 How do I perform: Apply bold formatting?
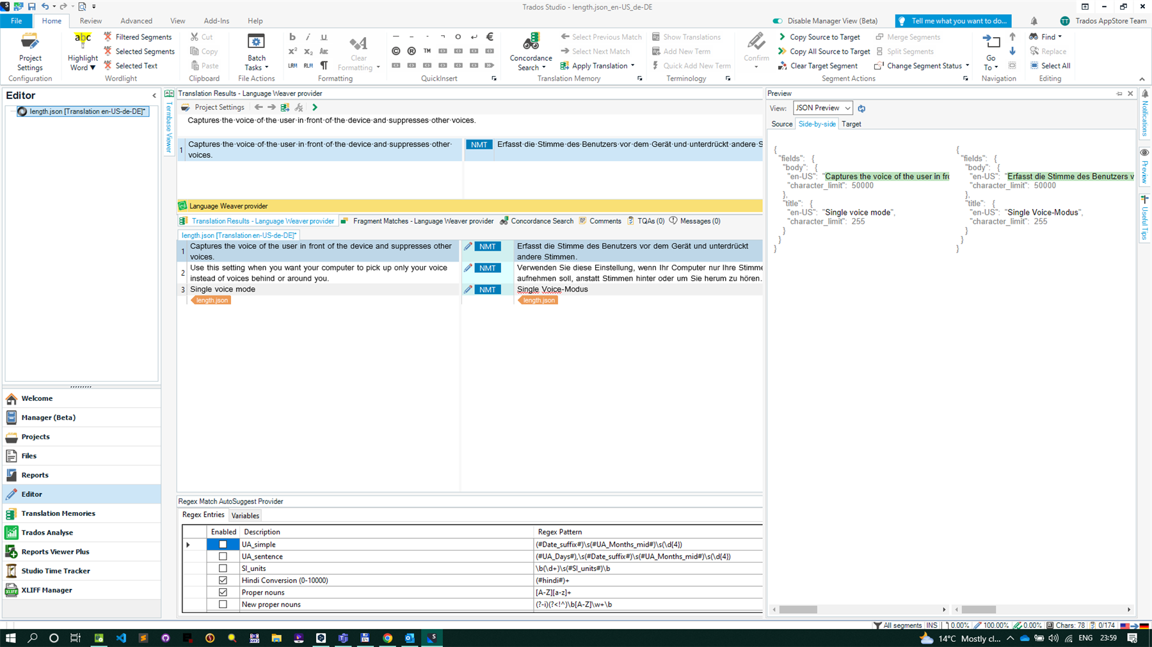coord(292,37)
